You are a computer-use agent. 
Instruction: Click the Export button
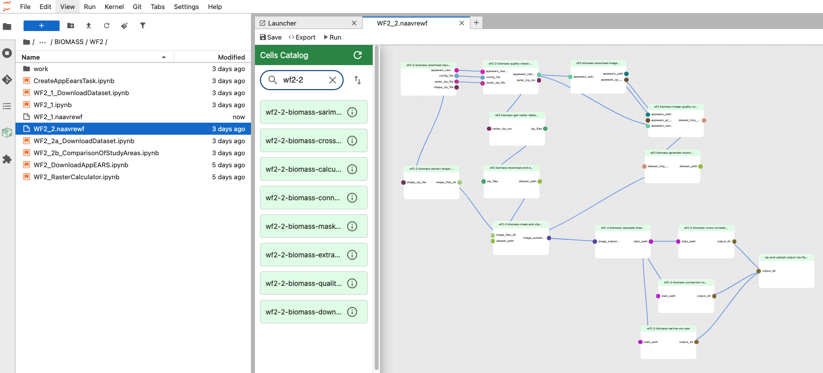click(302, 38)
